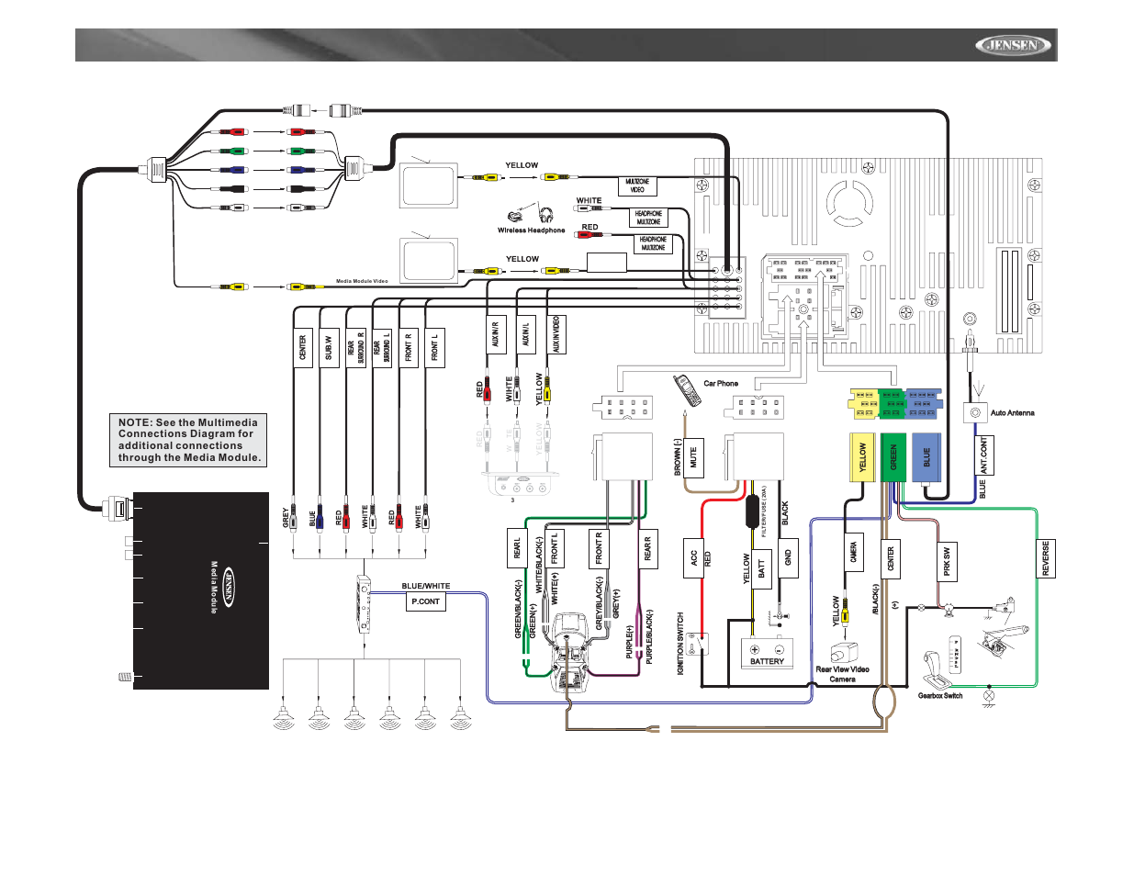Click the green connector block labeled GREEN
The image size is (1134, 876).
click(x=893, y=457)
